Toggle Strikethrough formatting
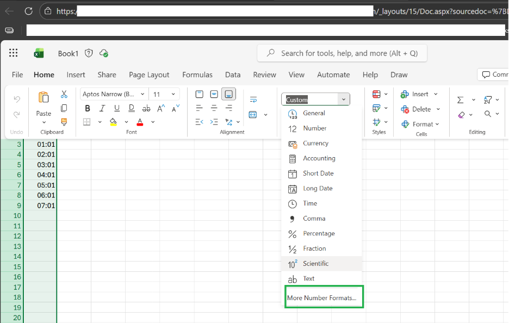Image resolution: width=509 pixels, height=323 pixels. (x=146, y=108)
